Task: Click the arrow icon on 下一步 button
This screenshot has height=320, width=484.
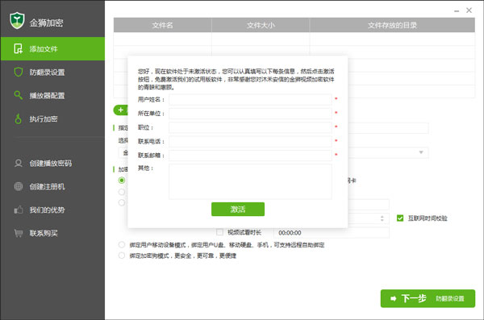Action: tap(394, 298)
